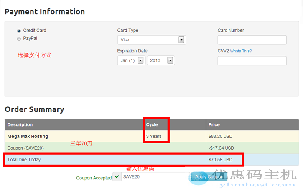Expand the expiration month dropdown Jan (1)

pyautogui.click(x=131, y=60)
